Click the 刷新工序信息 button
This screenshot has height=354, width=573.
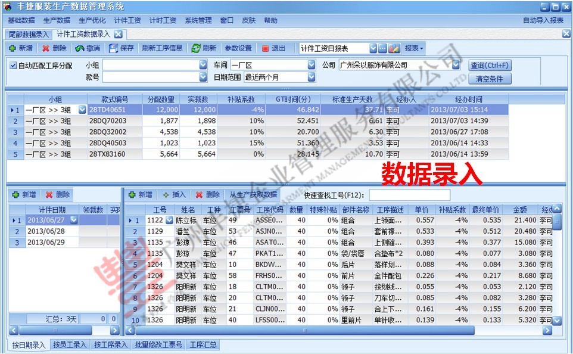tap(162, 48)
